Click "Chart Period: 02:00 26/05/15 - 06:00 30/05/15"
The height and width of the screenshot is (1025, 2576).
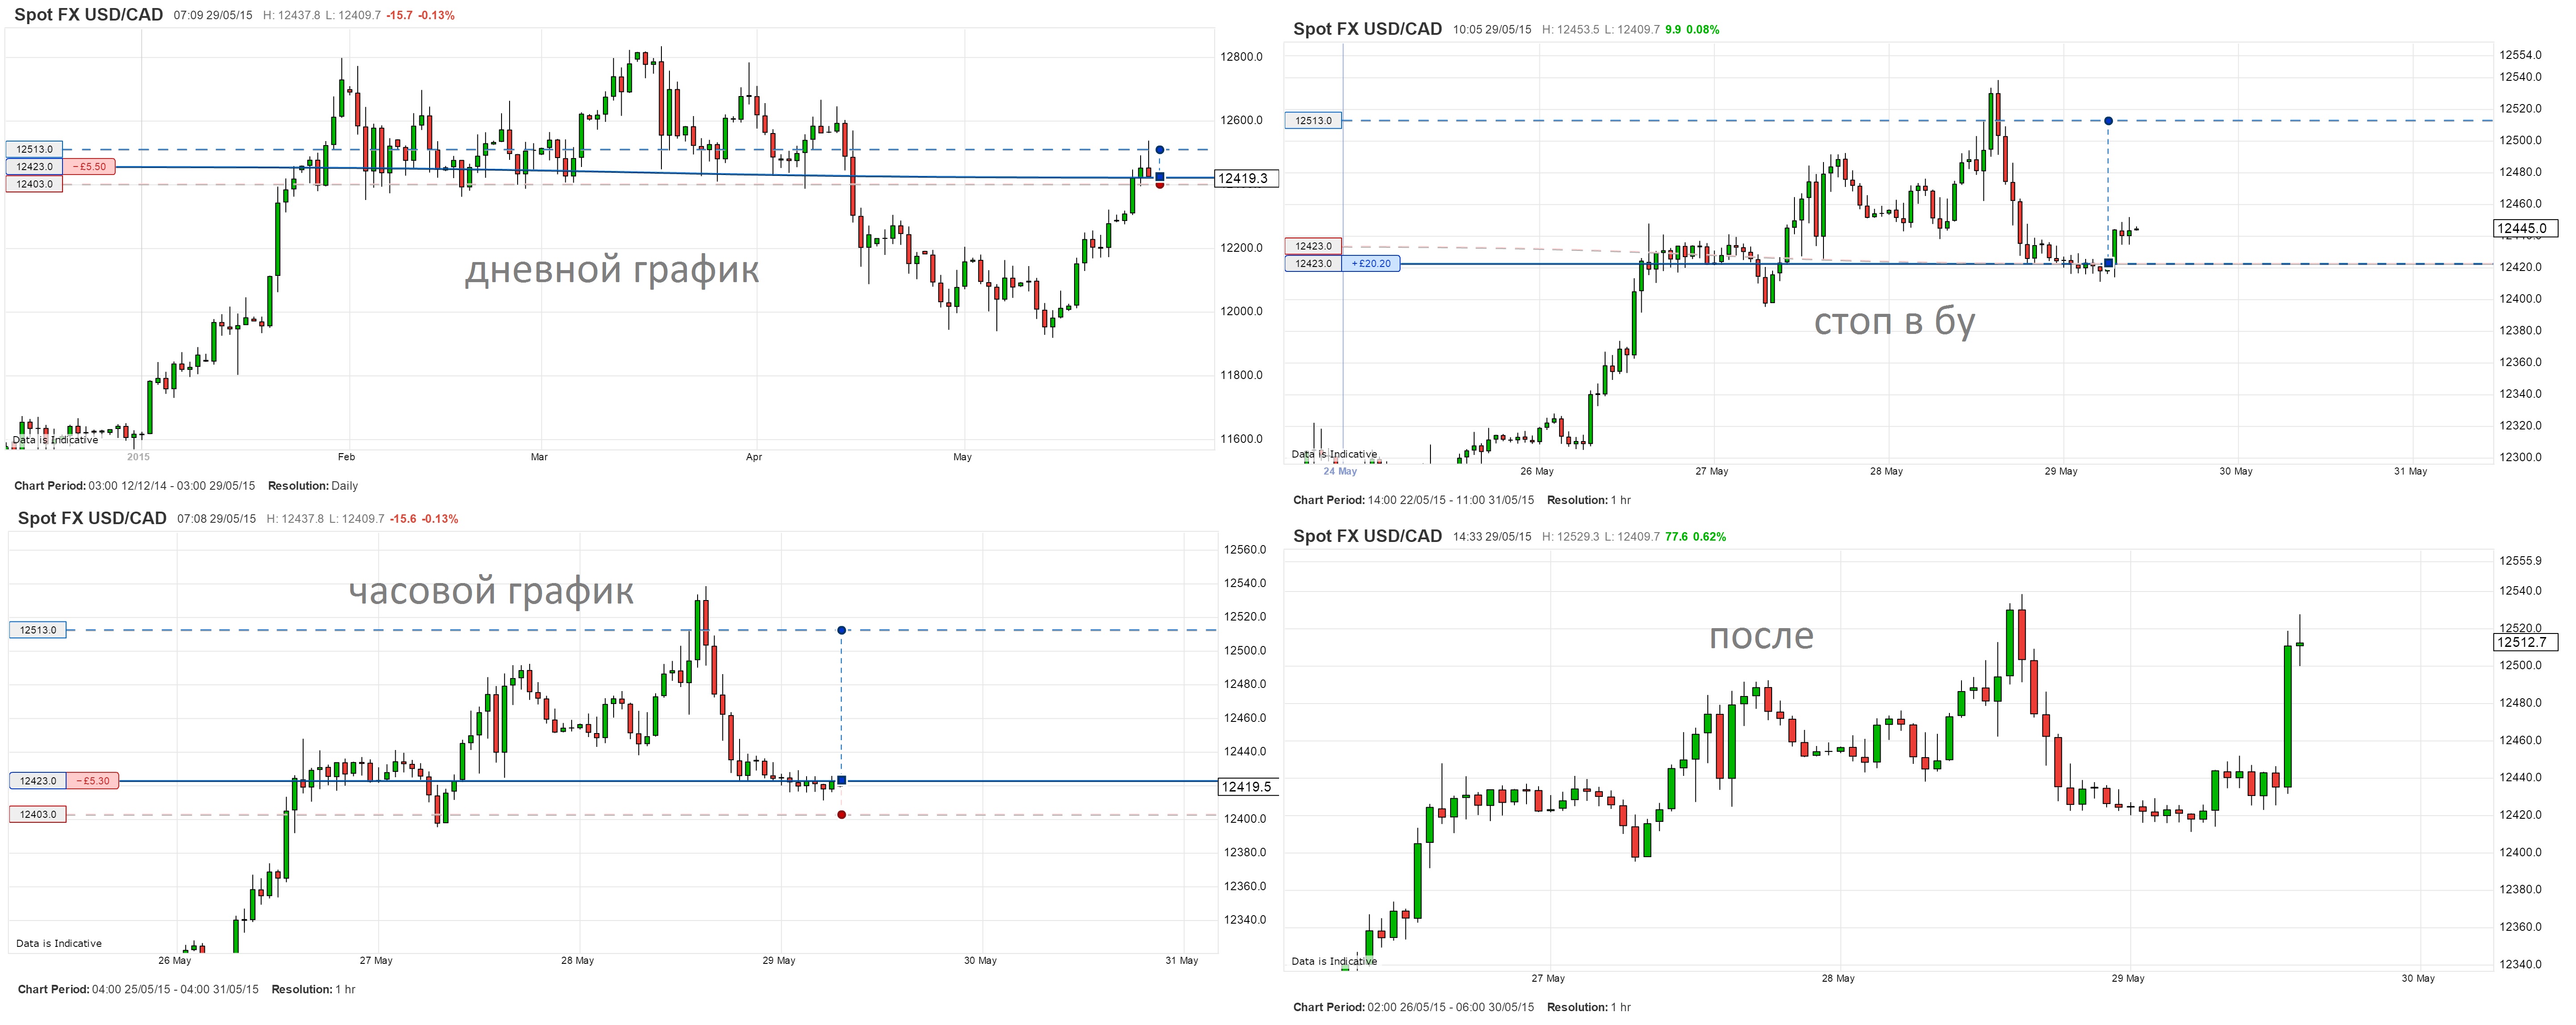click(1413, 1008)
